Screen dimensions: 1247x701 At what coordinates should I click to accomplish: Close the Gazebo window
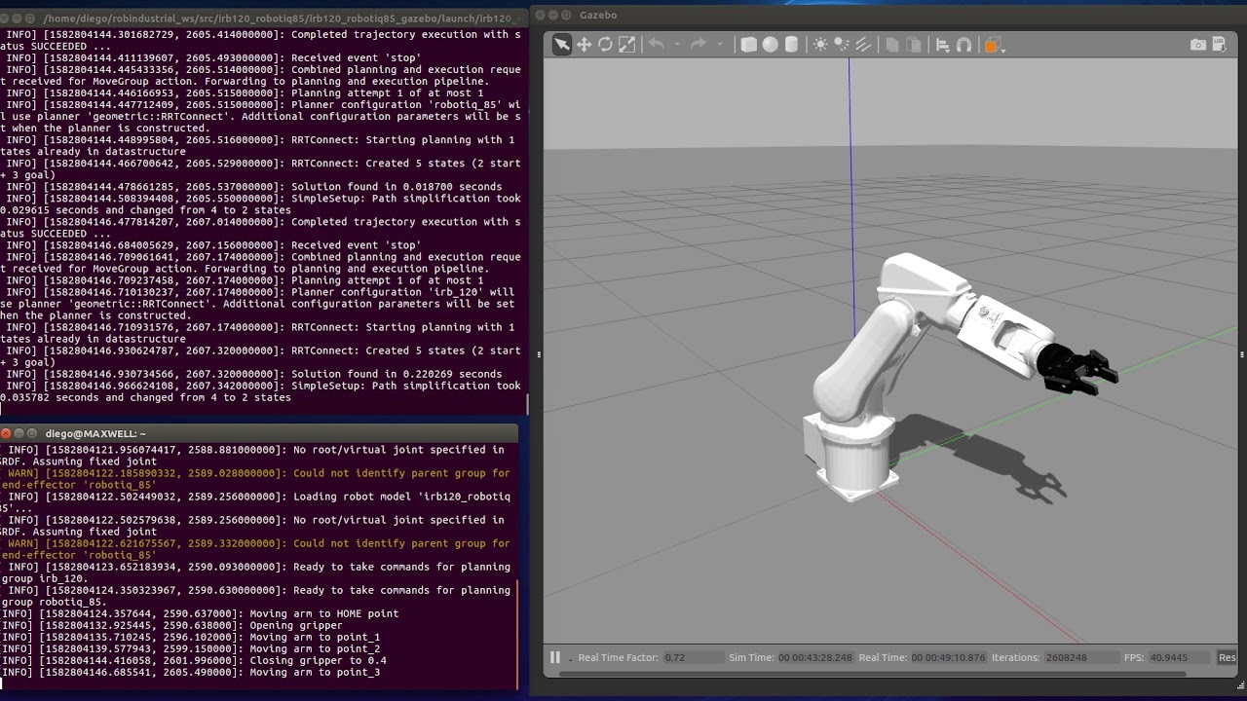[x=541, y=15]
